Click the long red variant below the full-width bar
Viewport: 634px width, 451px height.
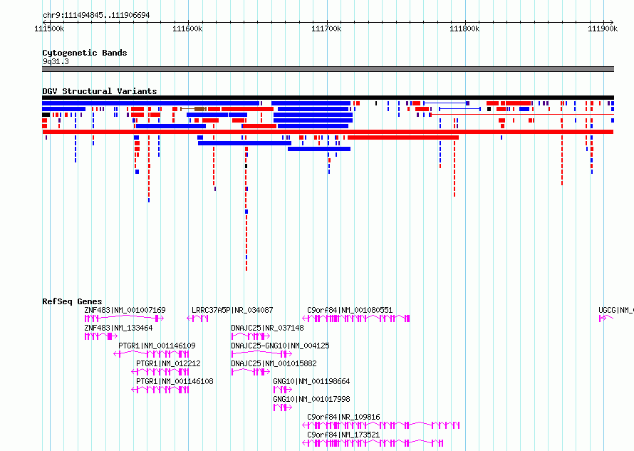(403, 138)
